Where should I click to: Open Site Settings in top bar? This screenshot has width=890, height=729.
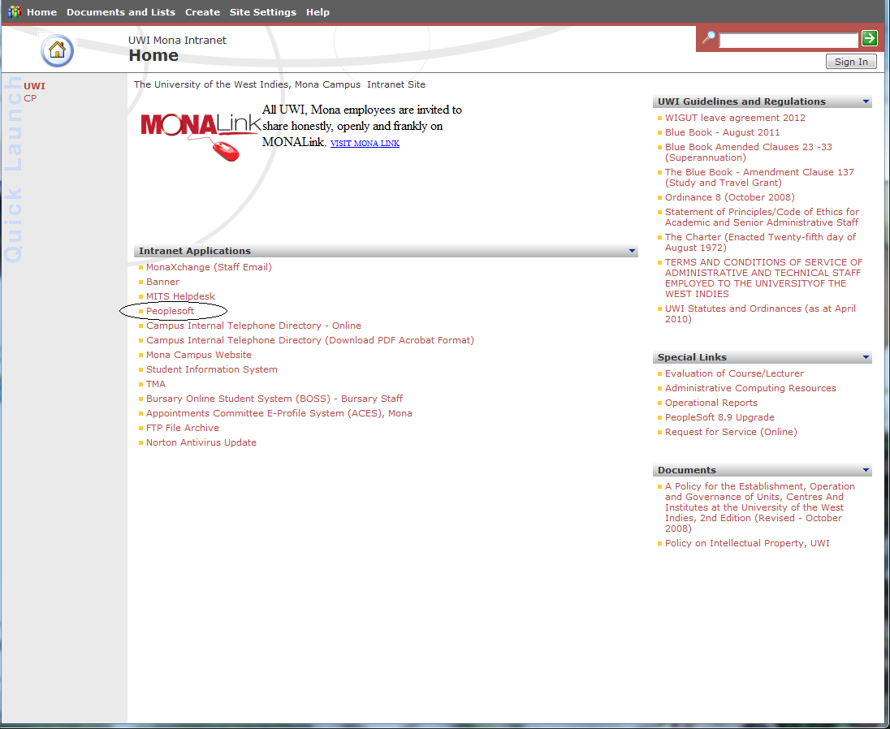point(263,12)
